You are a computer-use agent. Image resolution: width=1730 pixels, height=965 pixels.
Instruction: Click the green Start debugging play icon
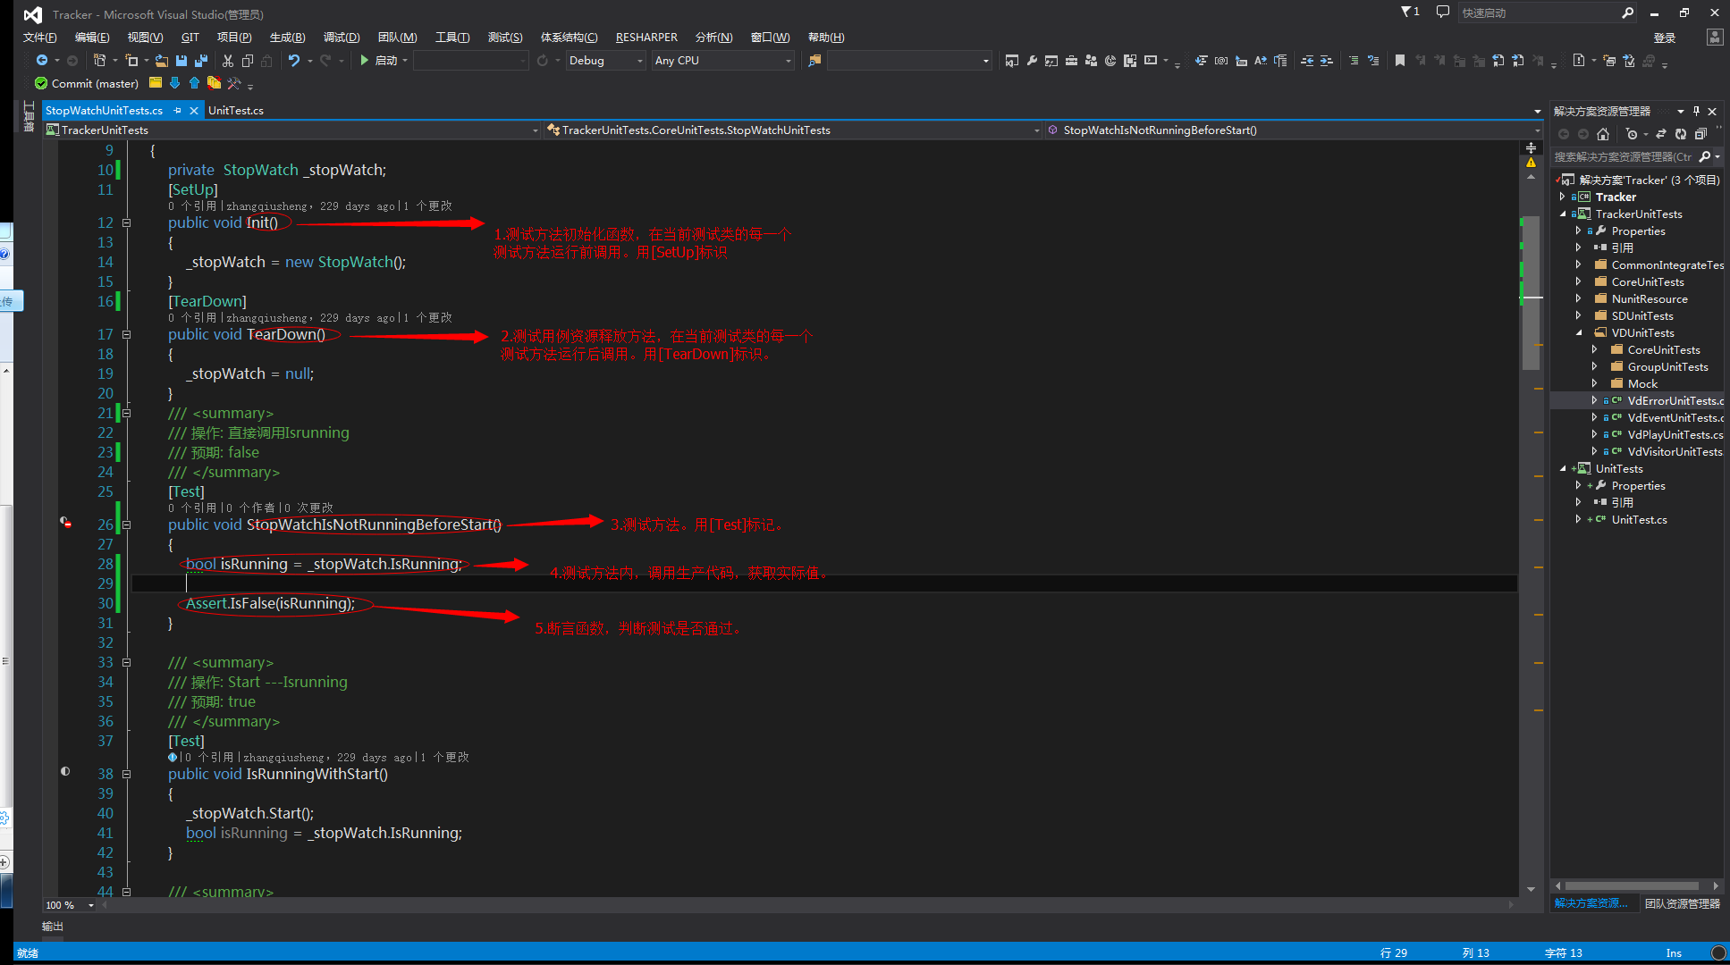pyautogui.click(x=364, y=61)
